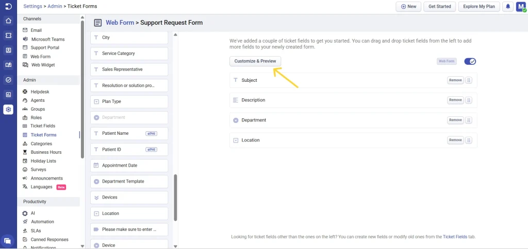
Task: Open Business Hours in Admin menu
Action: click(46, 152)
